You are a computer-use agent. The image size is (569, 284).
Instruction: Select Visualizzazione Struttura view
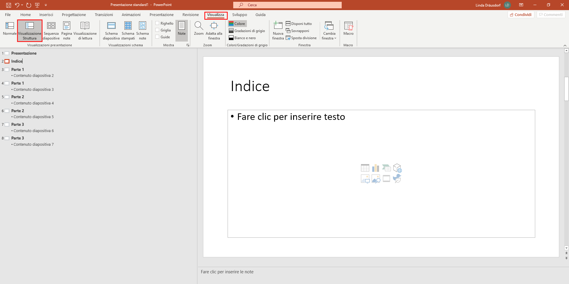tap(30, 31)
